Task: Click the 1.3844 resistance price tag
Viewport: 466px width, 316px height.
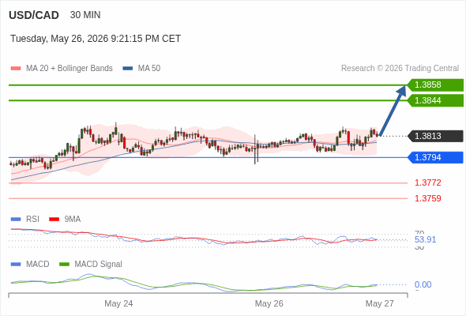Action: click(x=435, y=100)
